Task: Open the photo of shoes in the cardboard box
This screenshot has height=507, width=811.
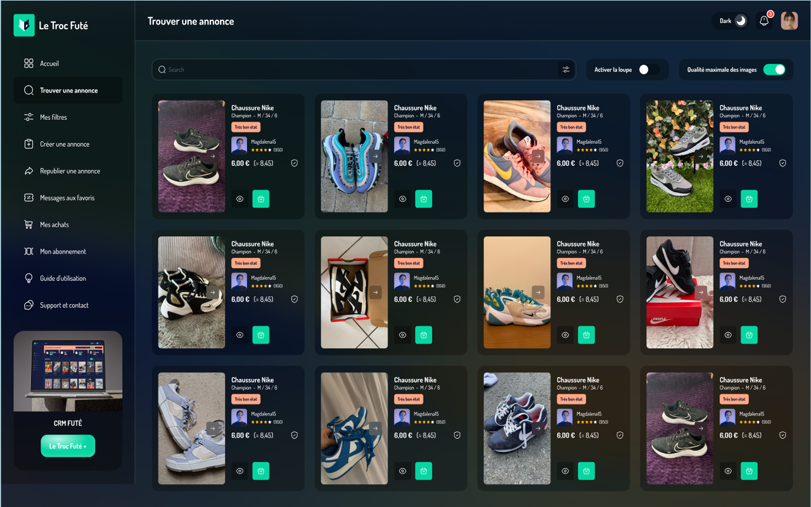Action: [x=354, y=293]
